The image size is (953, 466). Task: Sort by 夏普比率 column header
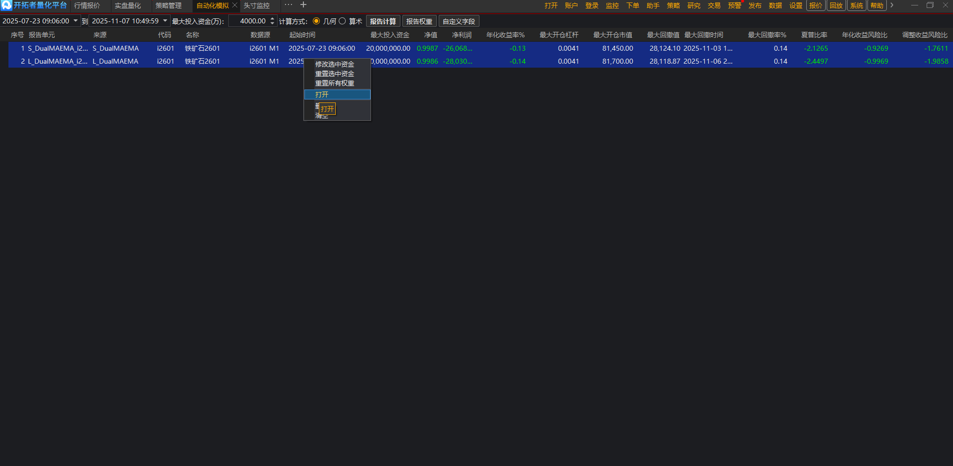[x=814, y=35]
